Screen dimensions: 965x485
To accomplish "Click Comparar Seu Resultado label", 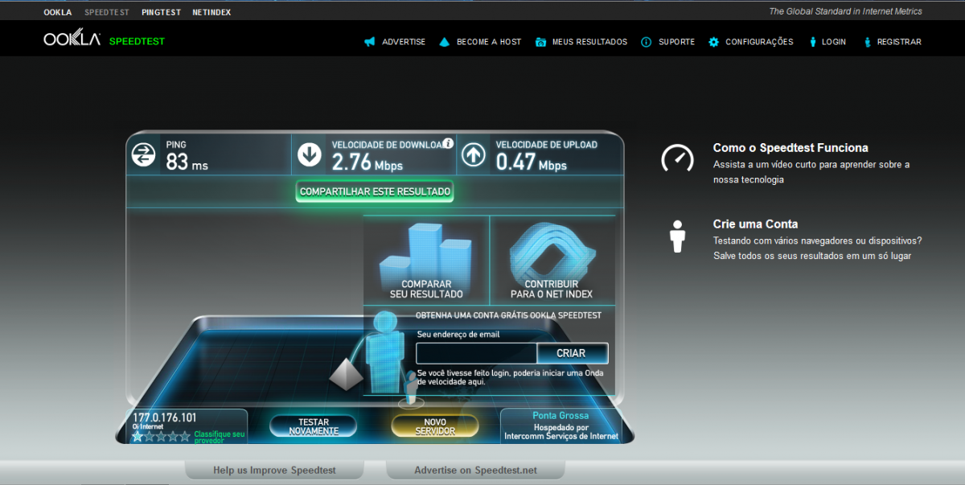I will [426, 290].
